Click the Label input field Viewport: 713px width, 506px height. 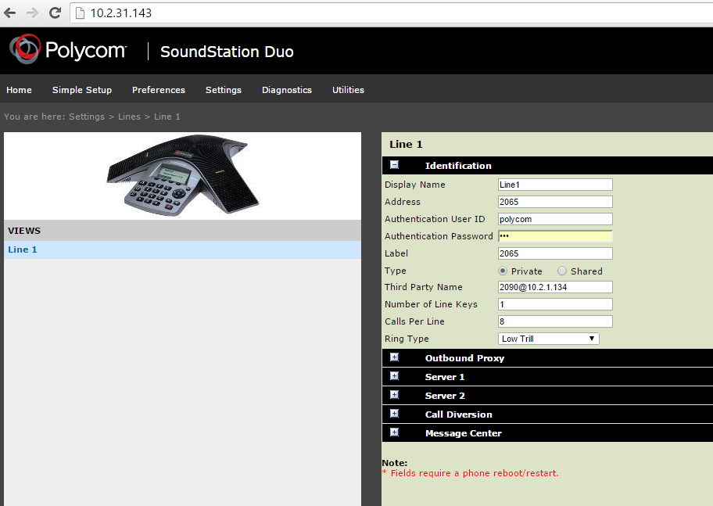point(555,253)
